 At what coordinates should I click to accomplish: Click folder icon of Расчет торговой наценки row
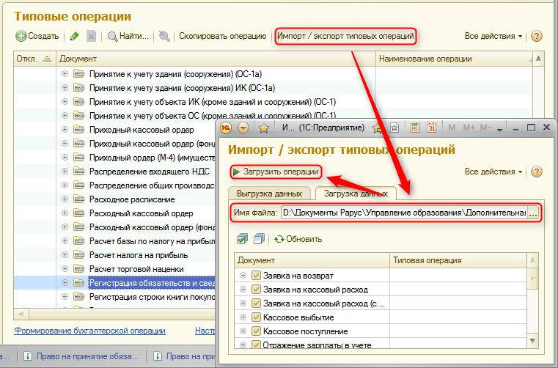pyautogui.click(x=78, y=269)
